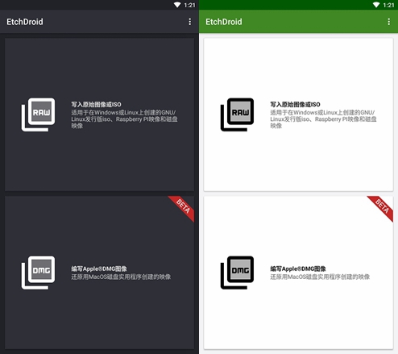
Task: Select '编写Apple®DMG图像' title in dark theme
Action: click(x=99, y=269)
